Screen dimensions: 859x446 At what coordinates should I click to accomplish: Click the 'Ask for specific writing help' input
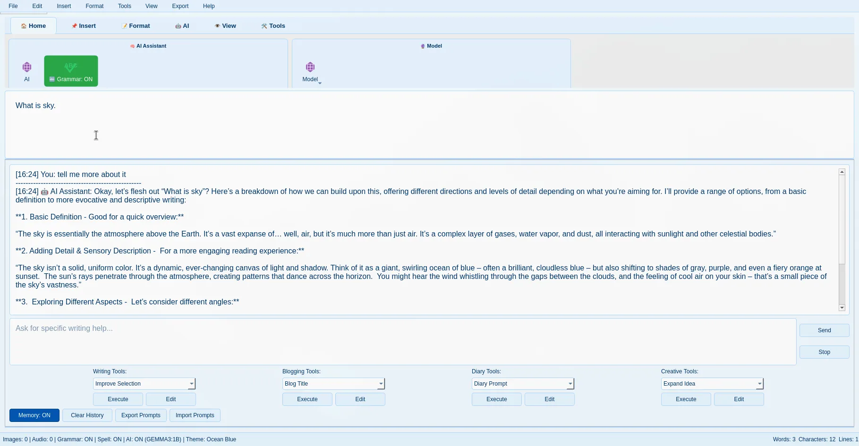click(402, 341)
